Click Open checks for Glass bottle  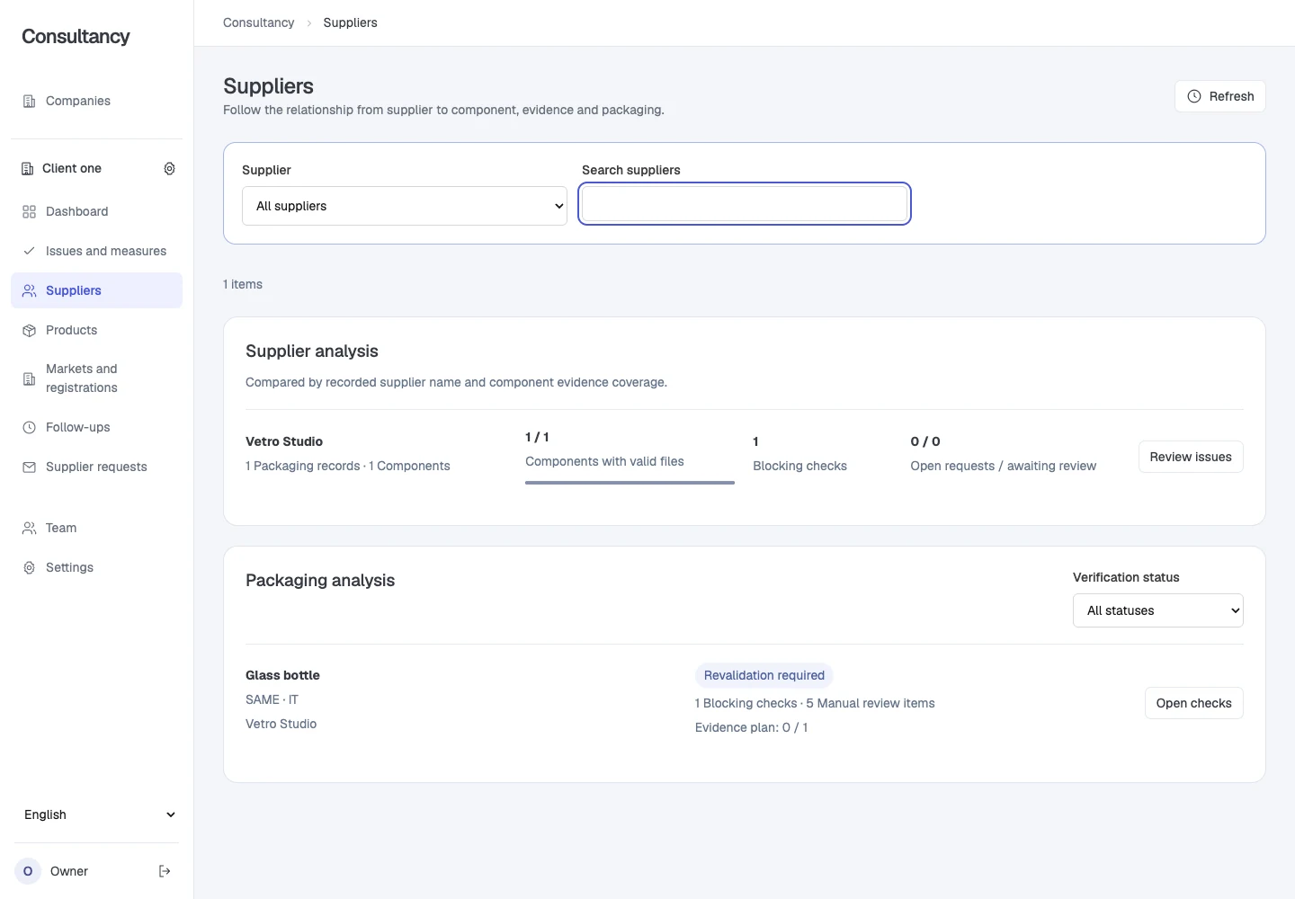[x=1193, y=703]
